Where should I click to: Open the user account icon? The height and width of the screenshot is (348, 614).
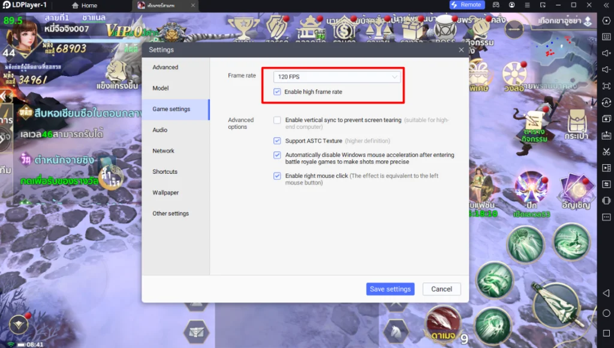point(512,5)
